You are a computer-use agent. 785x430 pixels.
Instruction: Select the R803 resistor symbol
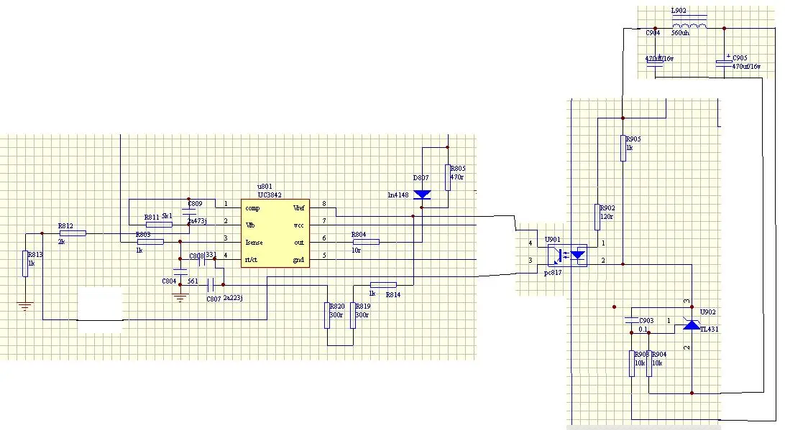point(150,242)
